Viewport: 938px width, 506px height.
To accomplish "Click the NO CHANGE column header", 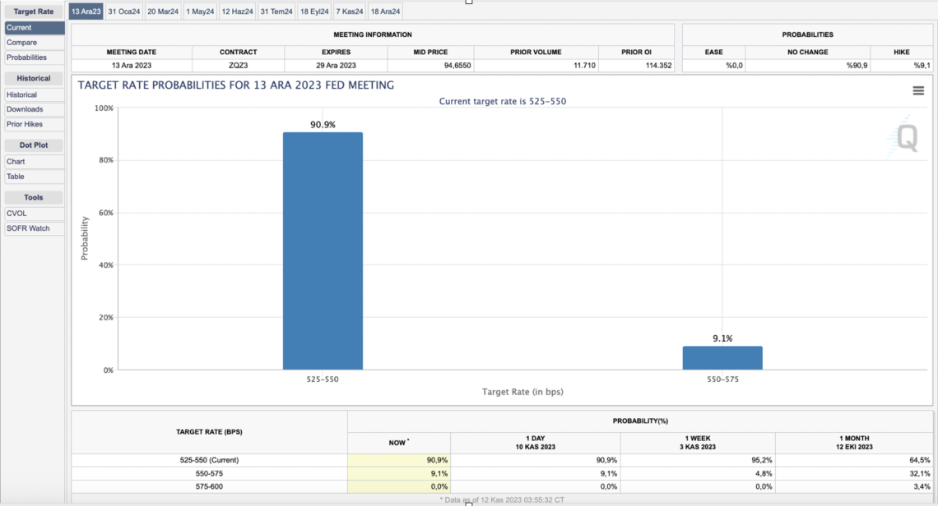I will coord(808,52).
